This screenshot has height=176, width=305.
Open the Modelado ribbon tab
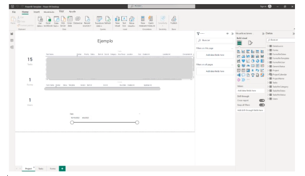[49, 12]
